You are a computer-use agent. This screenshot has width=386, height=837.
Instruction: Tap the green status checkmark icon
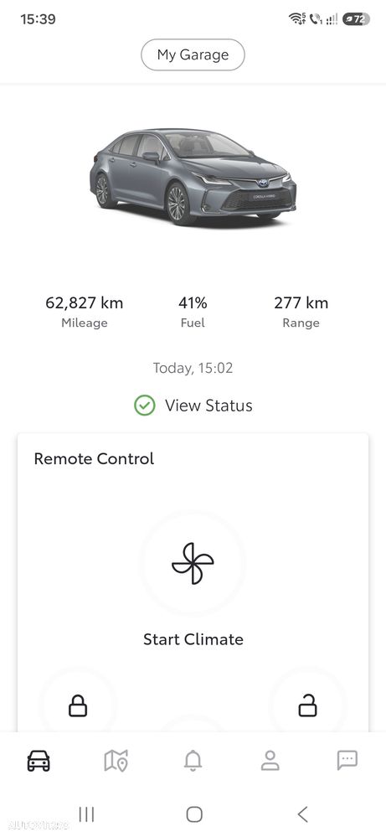pos(145,406)
